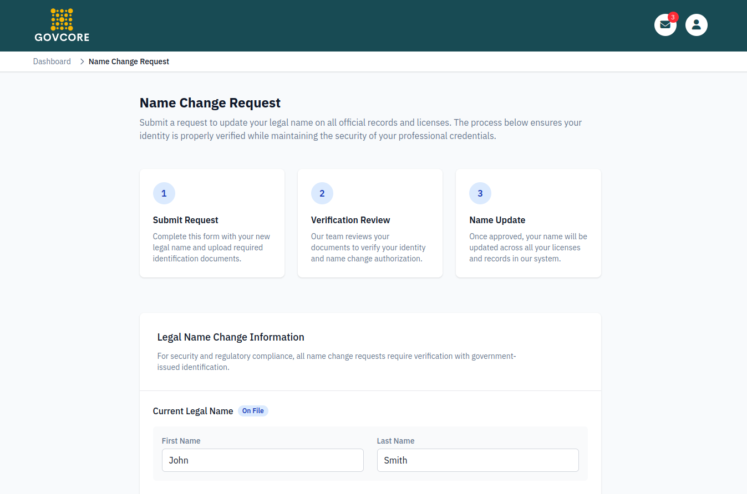Click the Name Change Request page heading
Screen dimensions: 747x494
[210, 103]
